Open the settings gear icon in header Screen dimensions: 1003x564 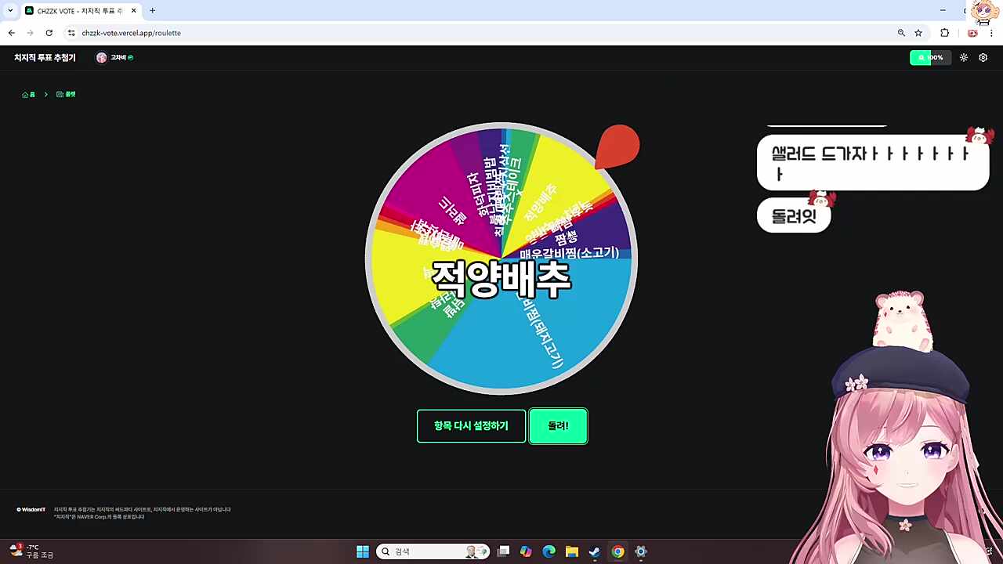coord(983,57)
